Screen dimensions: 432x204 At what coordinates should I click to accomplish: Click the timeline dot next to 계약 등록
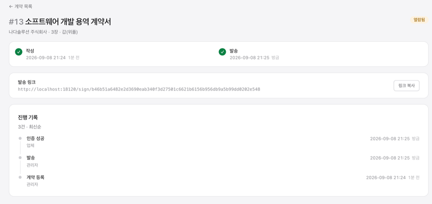click(x=20, y=177)
